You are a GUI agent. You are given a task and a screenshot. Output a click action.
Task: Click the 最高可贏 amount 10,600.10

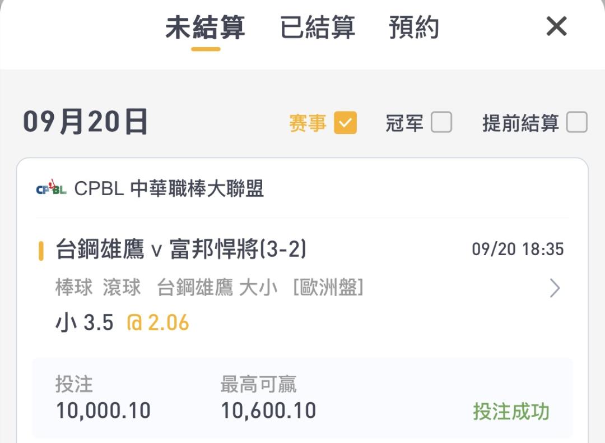click(x=268, y=410)
